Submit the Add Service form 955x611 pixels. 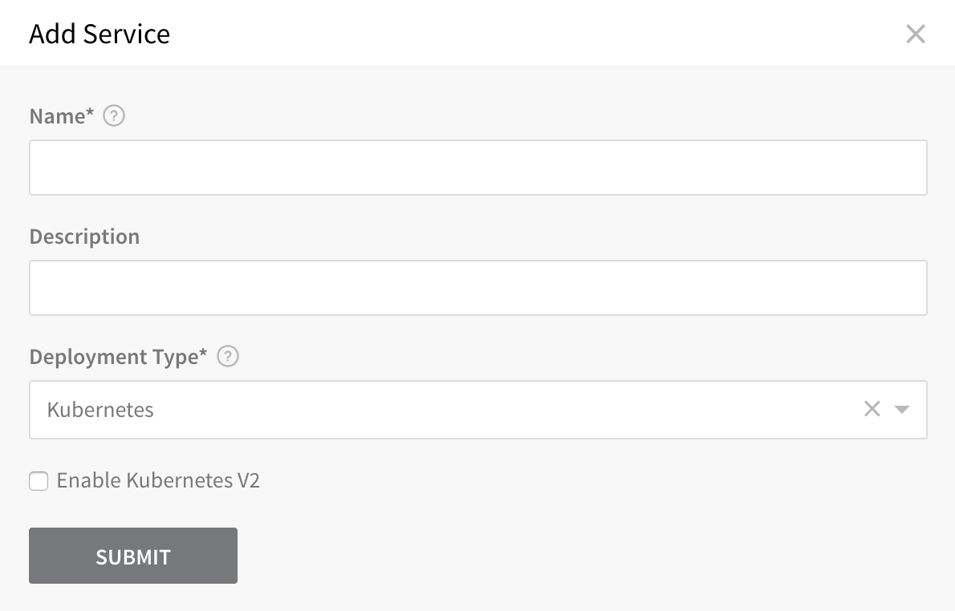pos(132,556)
